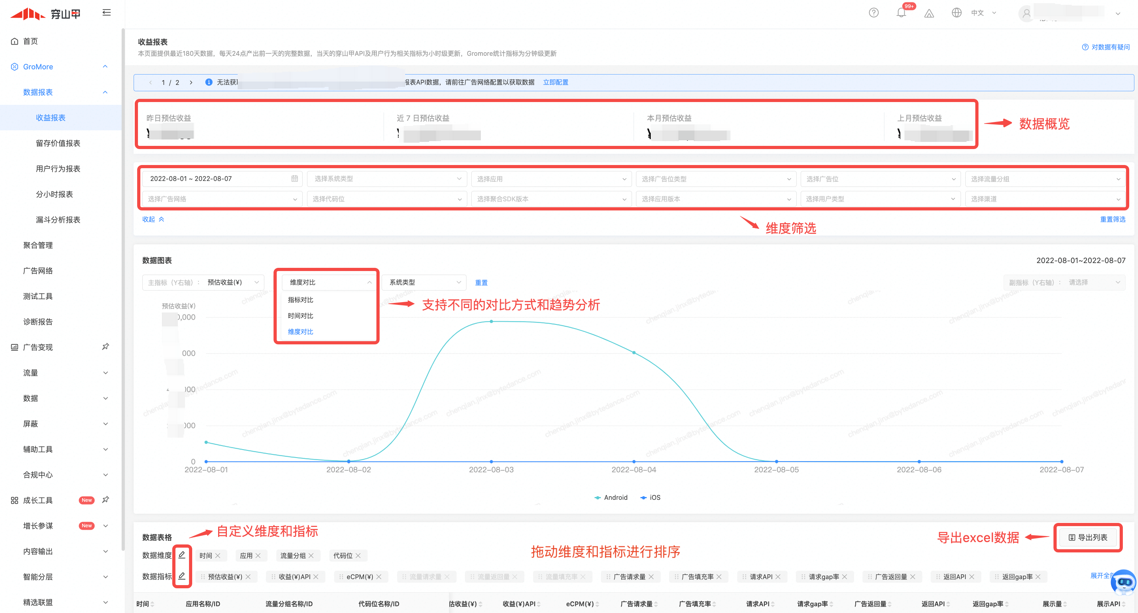
Task: Open the help question mark icon
Action: coord(873,13)
